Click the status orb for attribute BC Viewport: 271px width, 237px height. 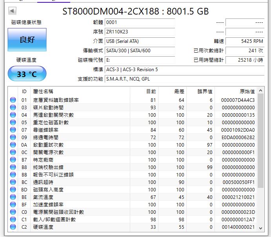(13, 182)
